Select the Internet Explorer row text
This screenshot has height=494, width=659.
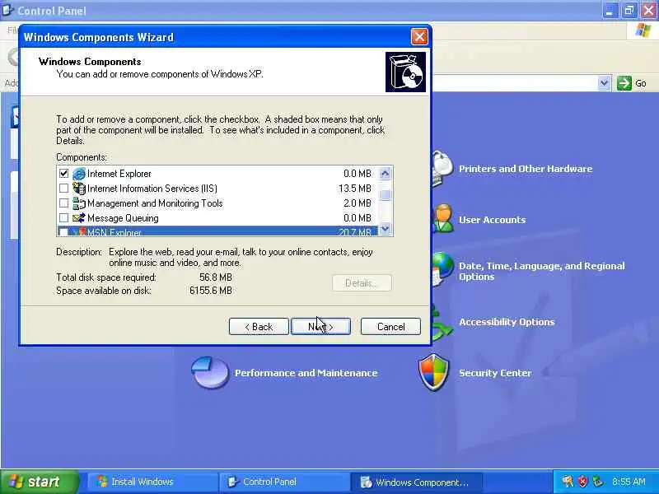[x=119, y=174]
